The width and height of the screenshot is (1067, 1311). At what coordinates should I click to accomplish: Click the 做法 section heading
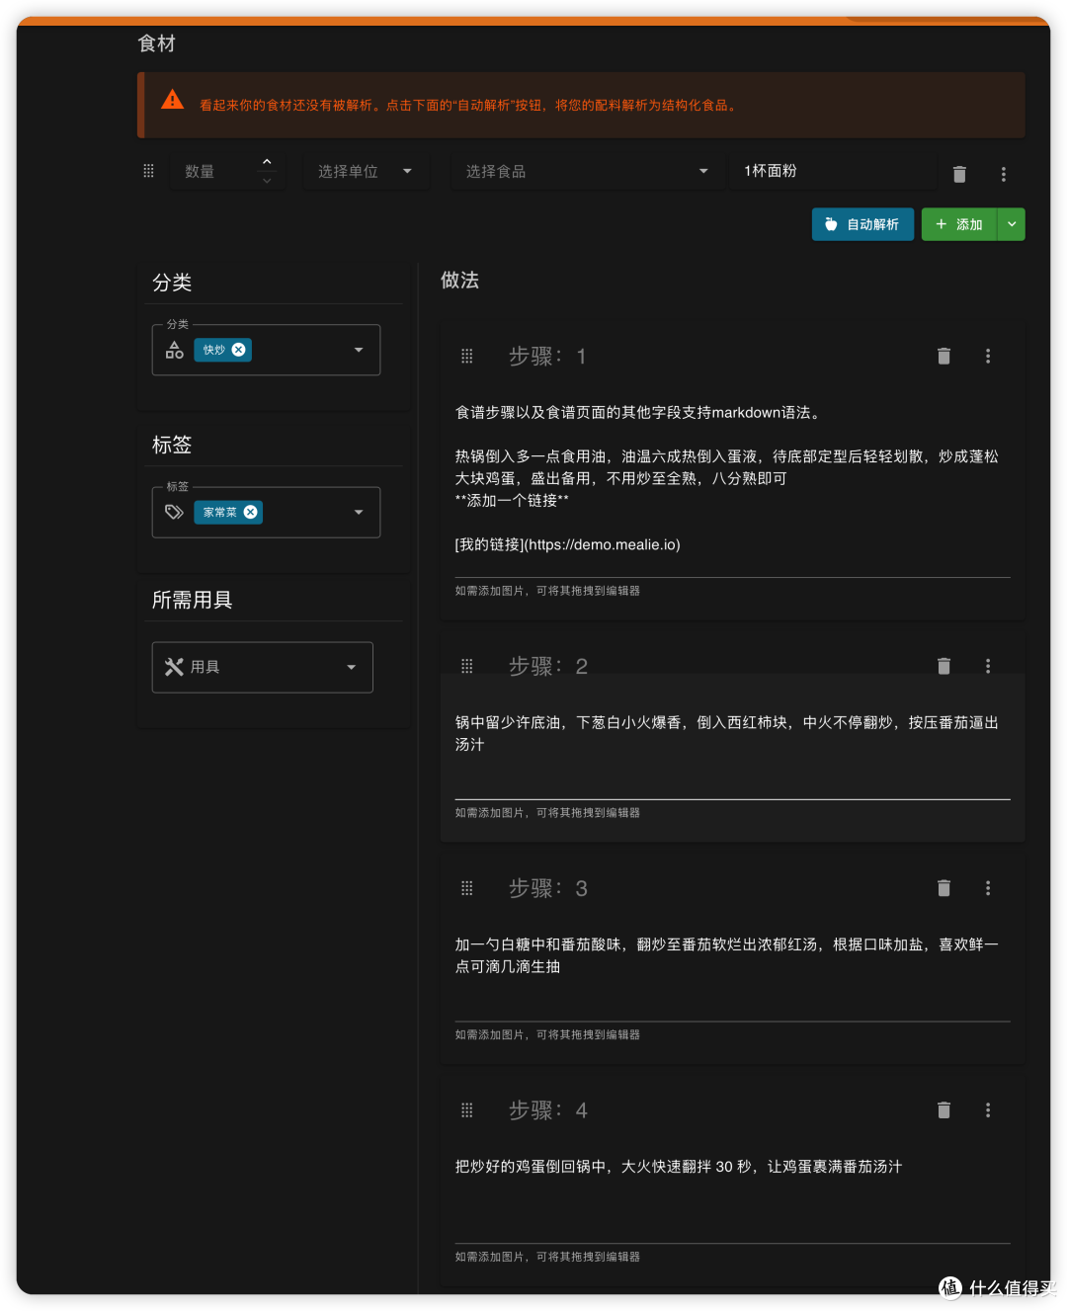(x=459, y=281)
